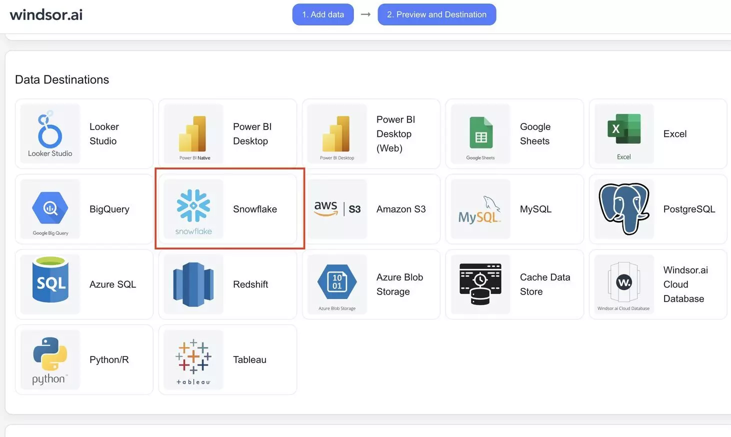This screenshot has width=731, height=437.
Task: Click the Looker Studio logo icon
Action: (x=50, y=133)
